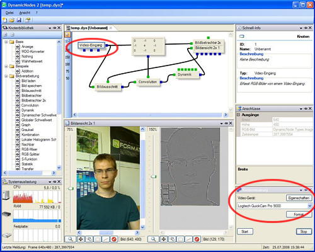Collapse all nodes in Knotenbibliothek toolbar
This screenshot has width=315, height=252.
tap(13, 35)
